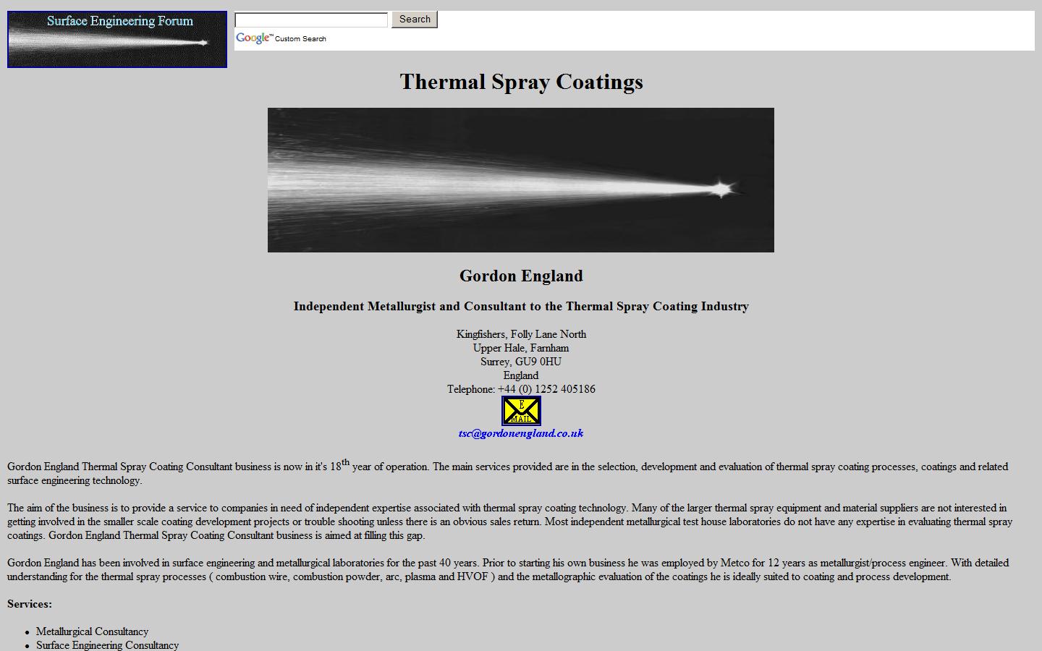Click the Custom Search label
This screenshot has width=1042, height=651.
[300, 39]
